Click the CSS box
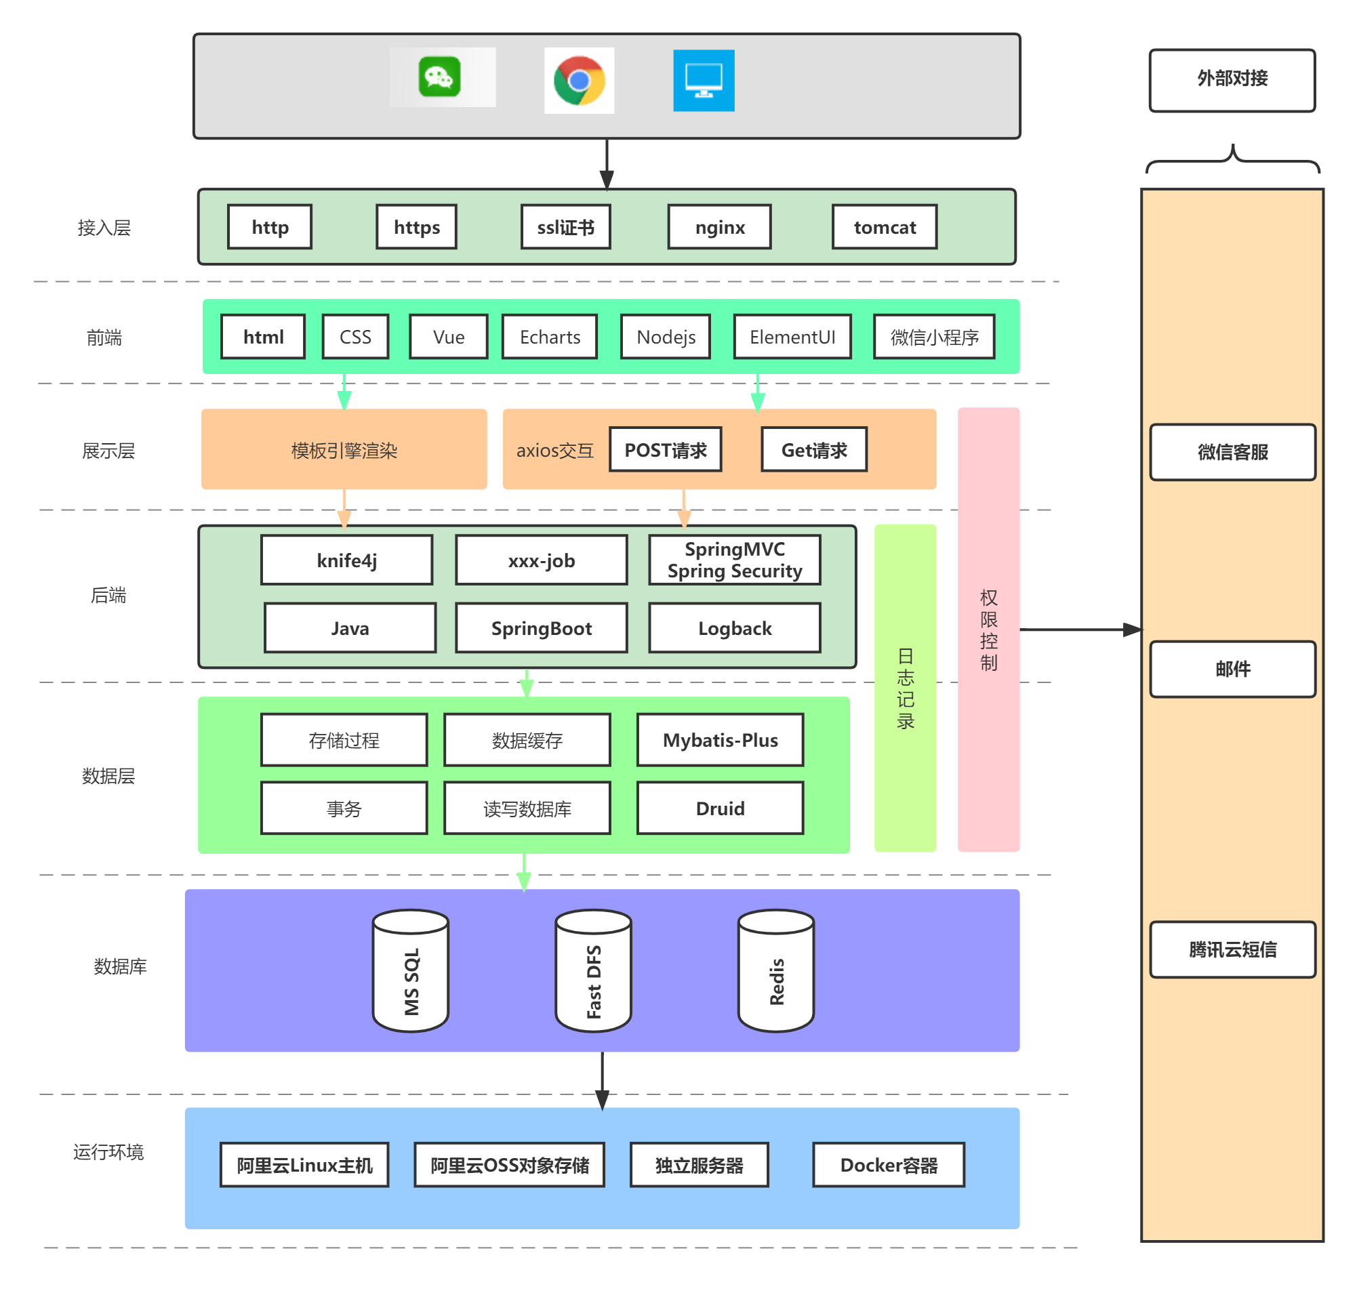The height and width of the screenshot is (1297, 1357). click(355, 337)
